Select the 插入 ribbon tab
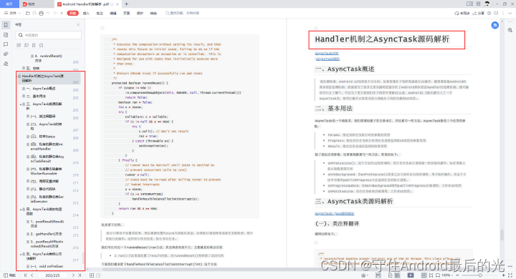Screen dimensions: 516x279 (x=86, y=13)
